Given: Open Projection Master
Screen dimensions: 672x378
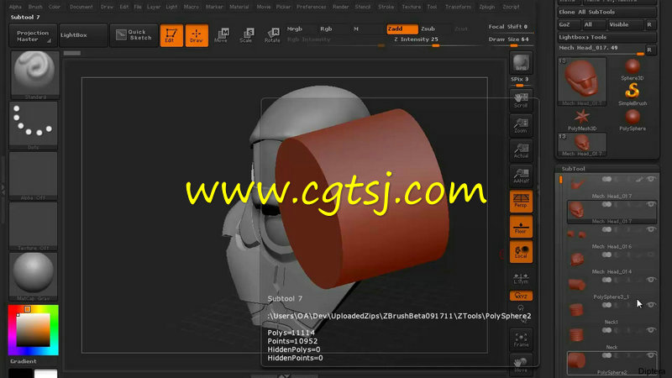Looking at the screenshot, I should coord(33,35).
